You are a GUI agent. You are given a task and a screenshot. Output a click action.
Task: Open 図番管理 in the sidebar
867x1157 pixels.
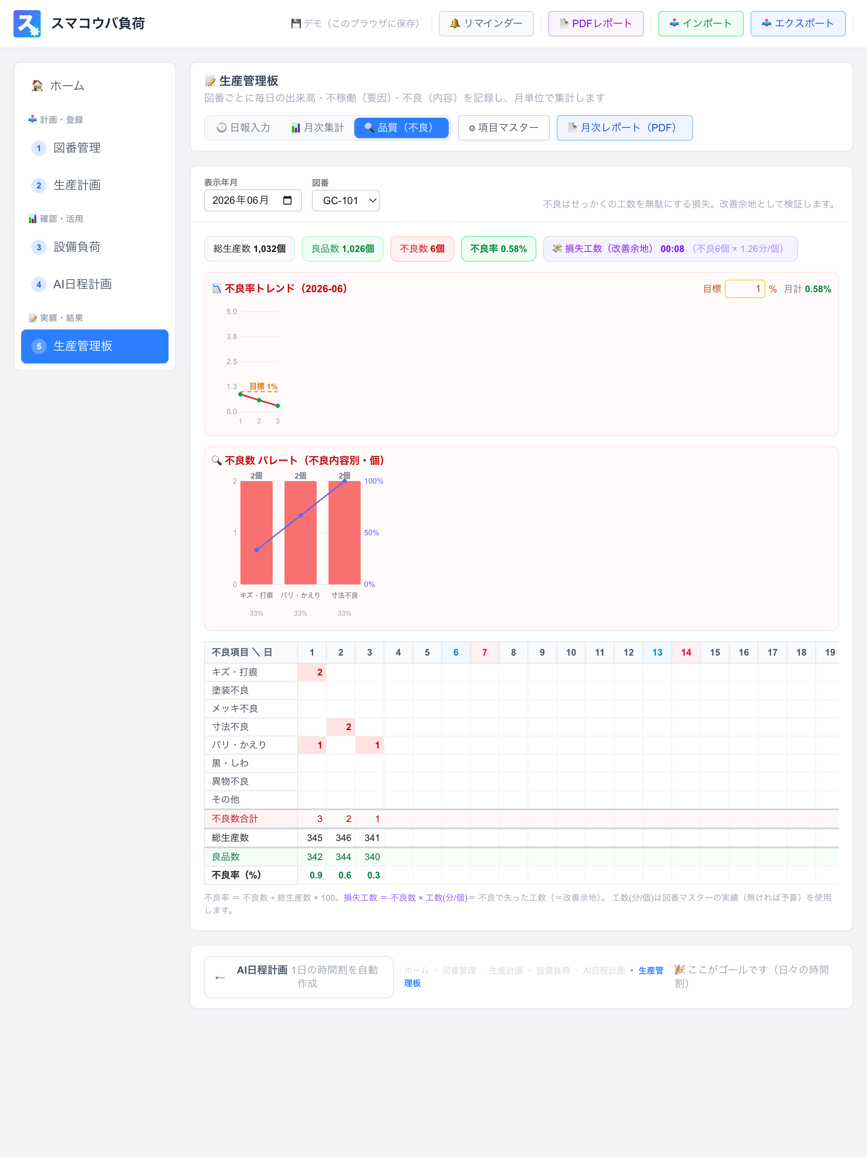point(95,148)
